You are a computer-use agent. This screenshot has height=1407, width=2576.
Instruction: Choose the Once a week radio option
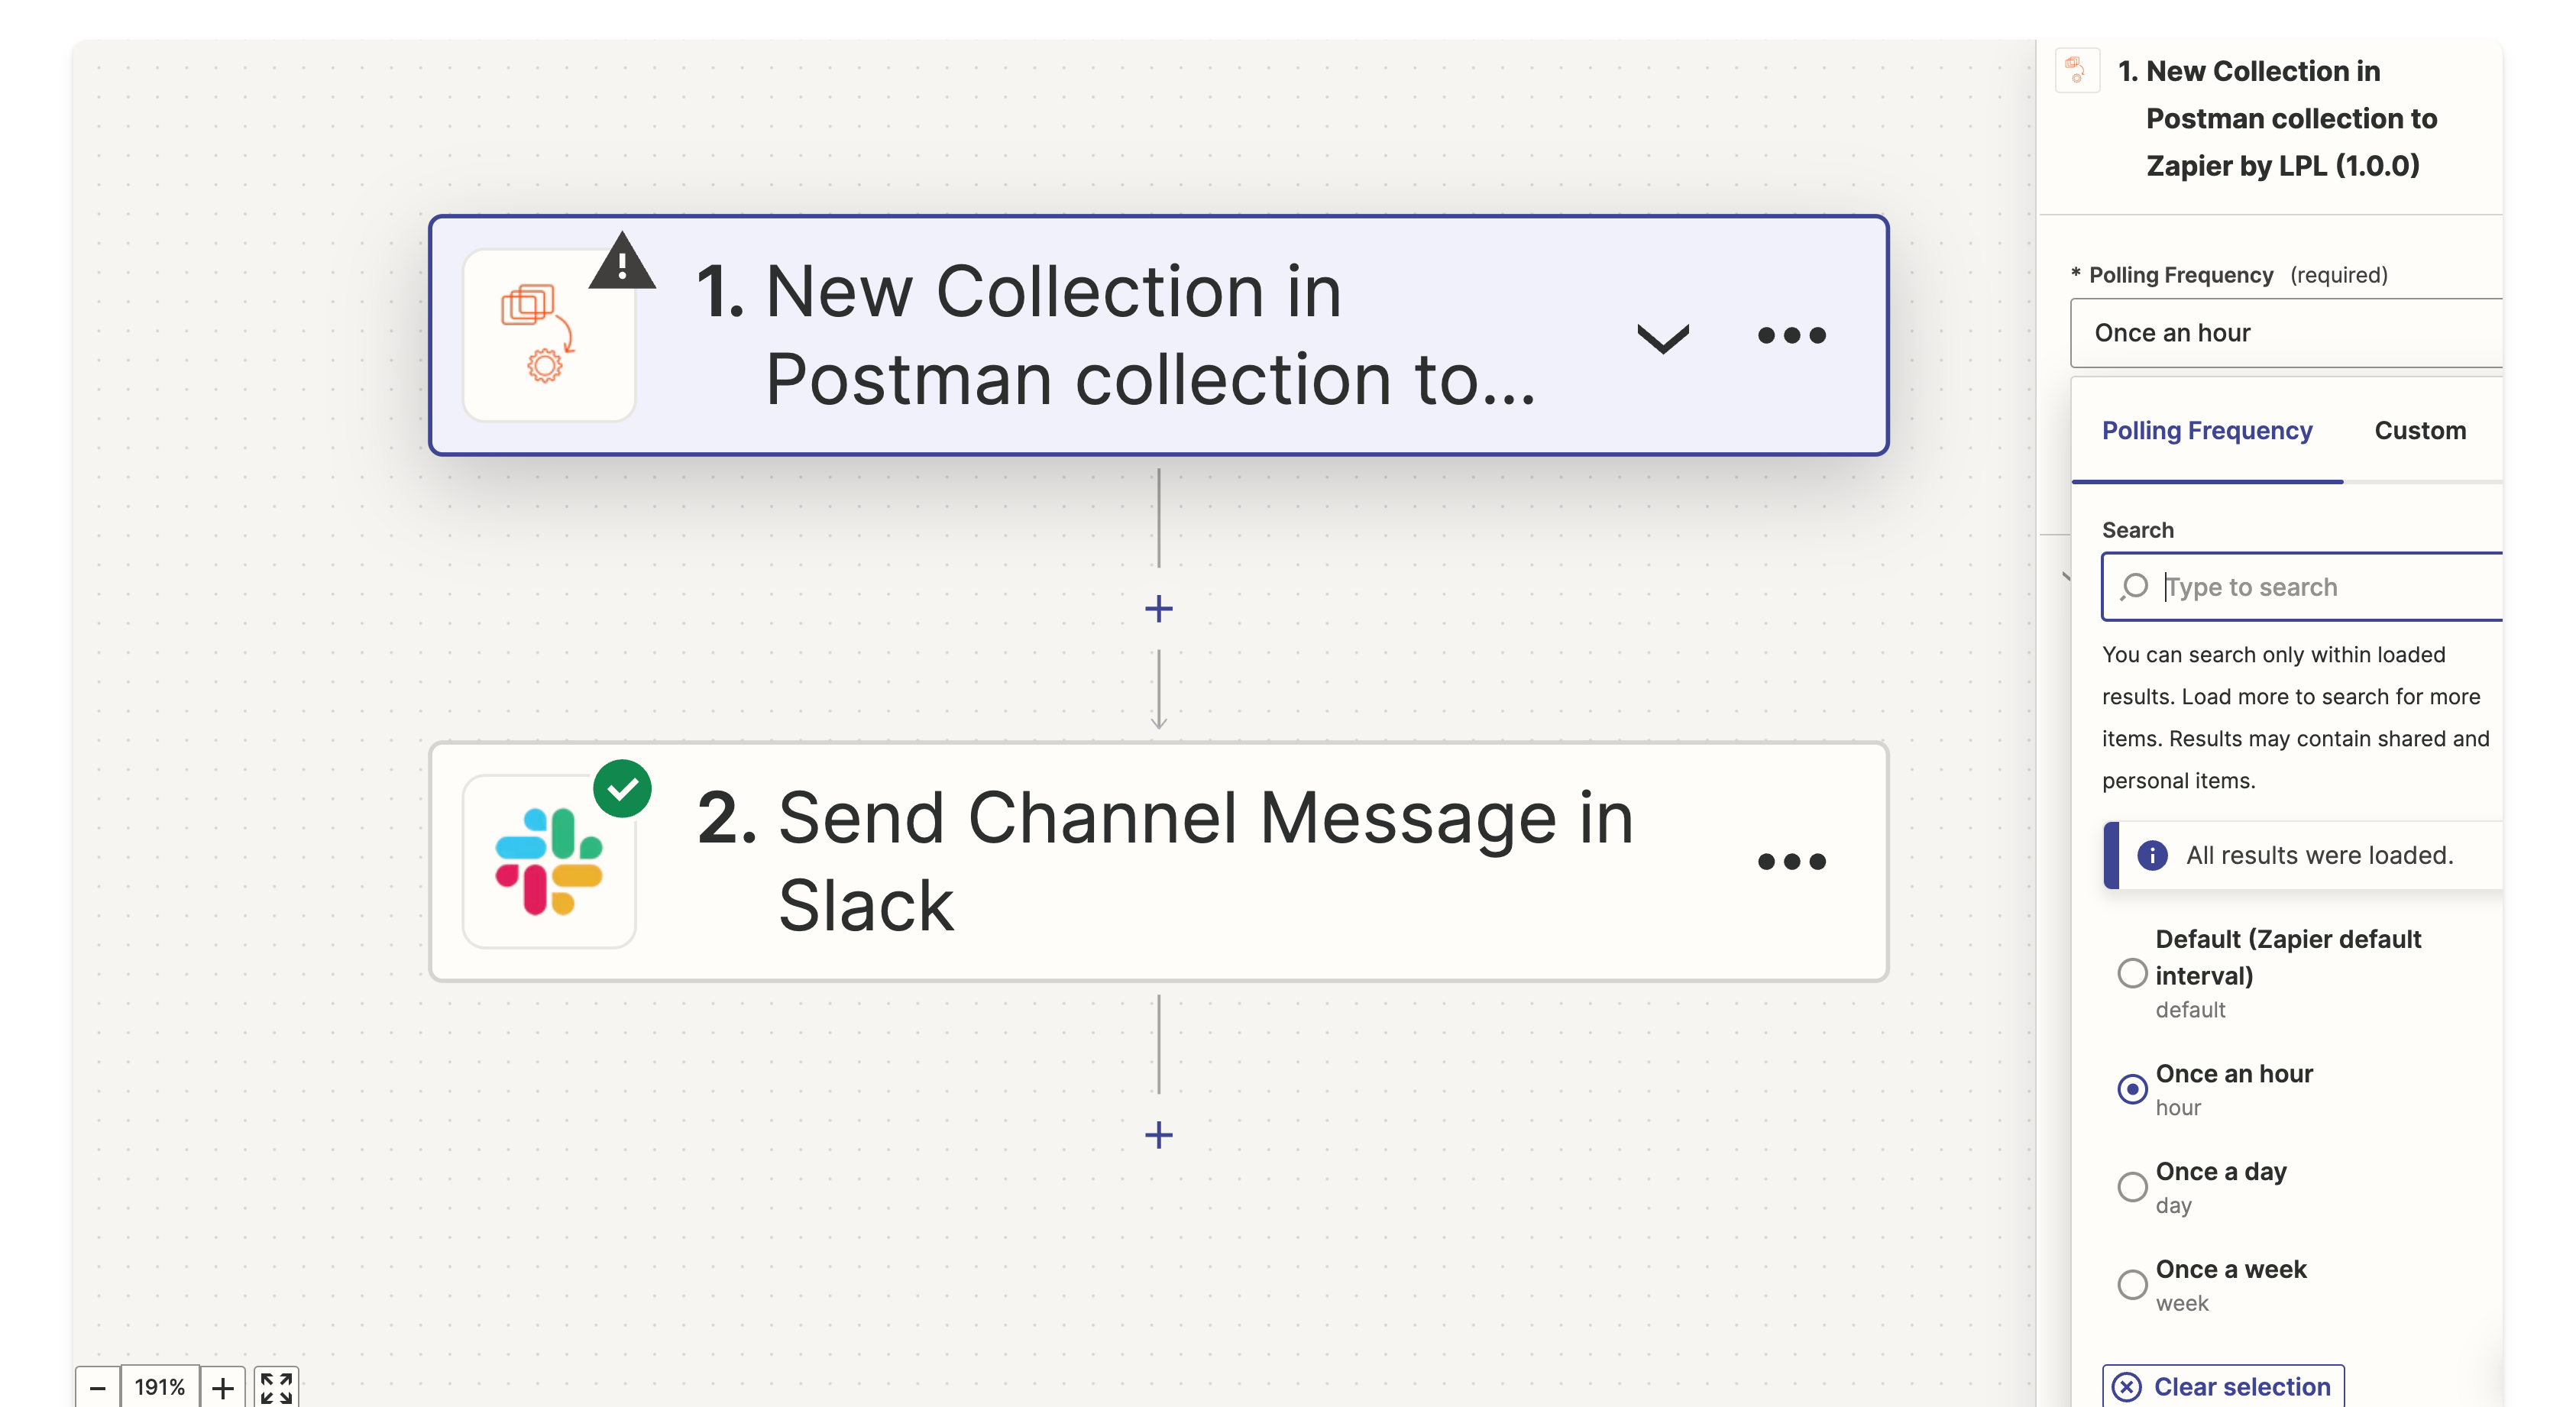(2132, 1285)
